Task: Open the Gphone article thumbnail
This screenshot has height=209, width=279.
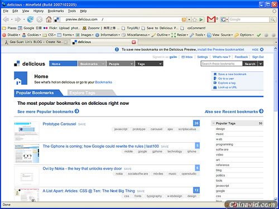Action: tap(27, 153)
